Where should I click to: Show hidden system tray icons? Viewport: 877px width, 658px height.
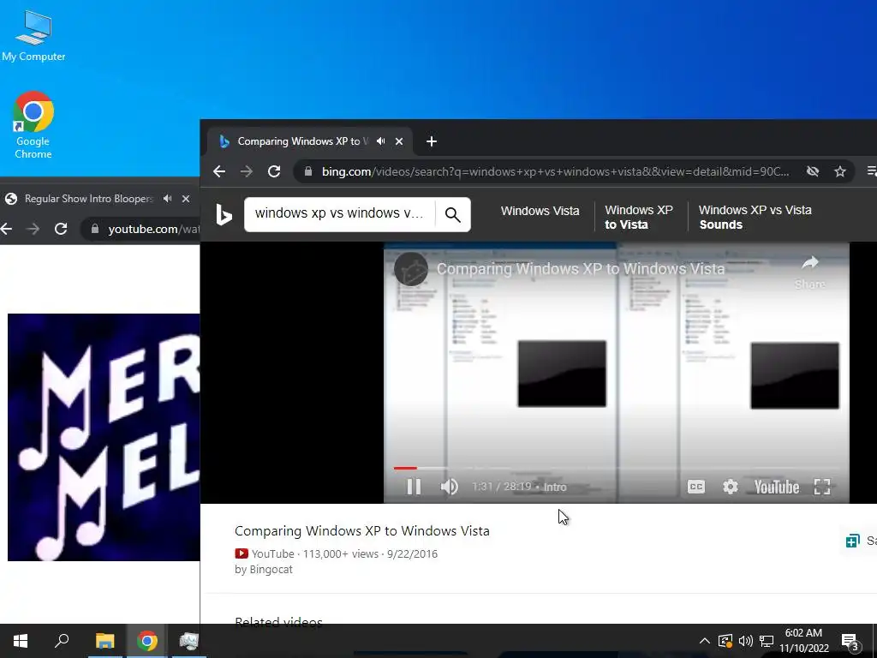704,641
